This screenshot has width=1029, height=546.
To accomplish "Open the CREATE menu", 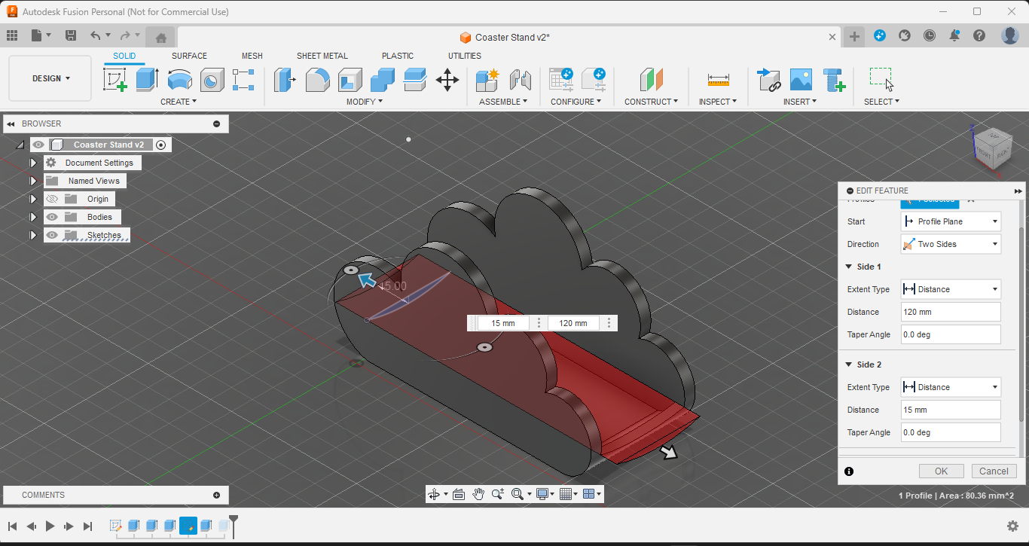I will 179,102.
